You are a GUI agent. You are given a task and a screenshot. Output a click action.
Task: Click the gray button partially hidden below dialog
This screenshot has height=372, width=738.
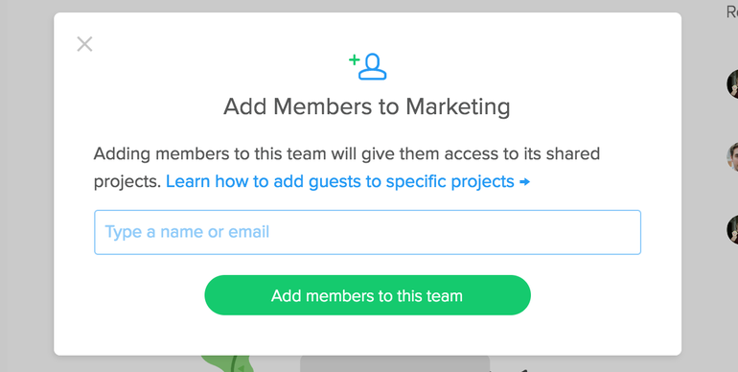tap(395, 363)
